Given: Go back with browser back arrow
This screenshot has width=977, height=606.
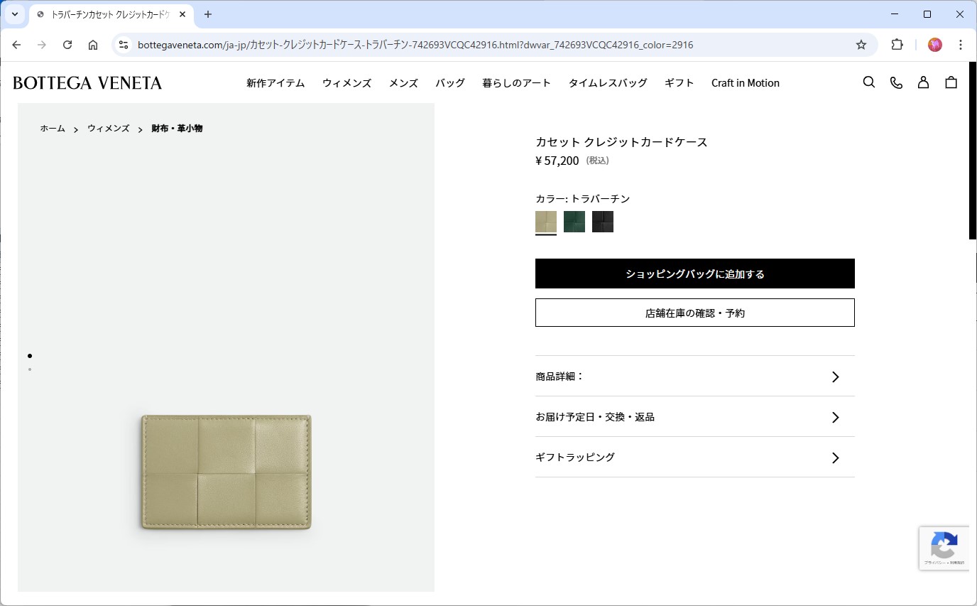Looking at the screenshot, I should pyautogui.click(x=16, y=45).
